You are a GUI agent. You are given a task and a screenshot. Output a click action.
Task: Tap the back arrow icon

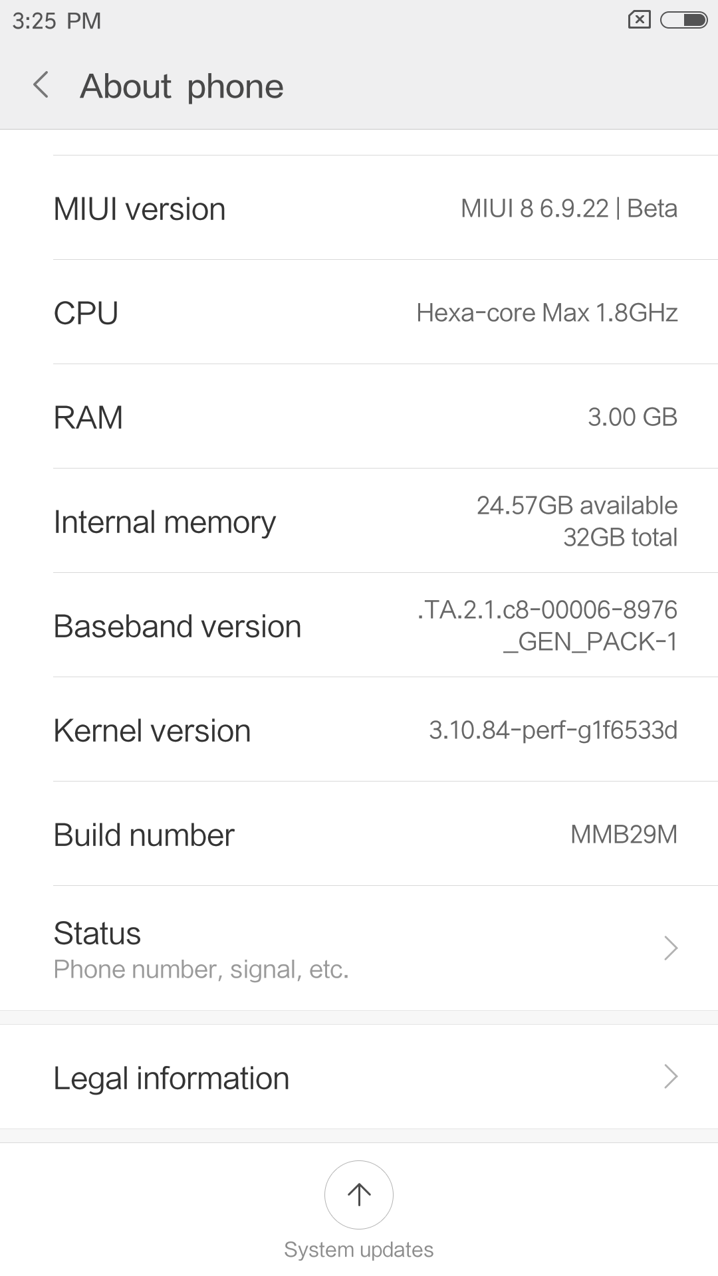coord(41,86)
